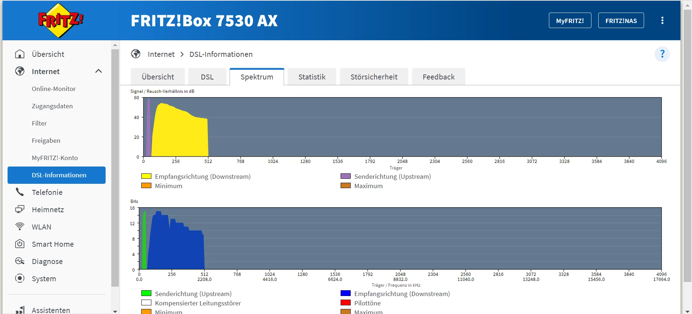Click the Wi-Fi icon beside WLAN
Image resolution: width=692 pixels, height=314 pixels.
[20, 227]
